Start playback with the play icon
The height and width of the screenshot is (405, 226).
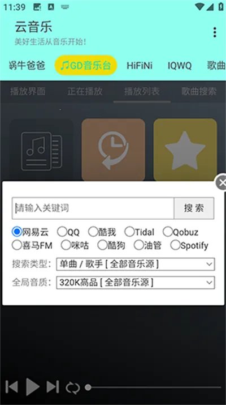[33, 387]
